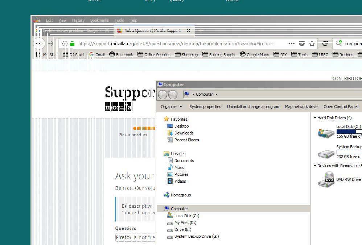
Task: Click the Question text input field
Action: [x=135, y=237]
